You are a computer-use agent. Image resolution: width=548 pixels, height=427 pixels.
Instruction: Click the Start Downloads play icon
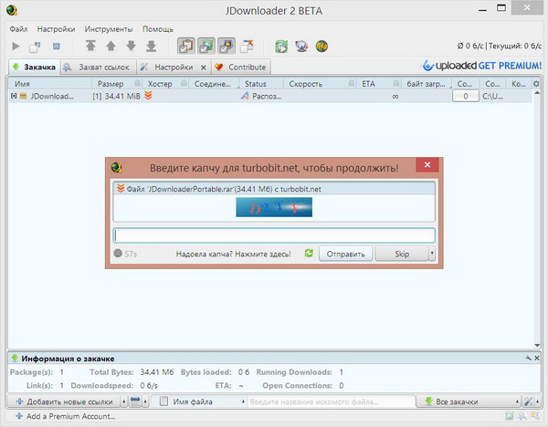tap(15, 46)
